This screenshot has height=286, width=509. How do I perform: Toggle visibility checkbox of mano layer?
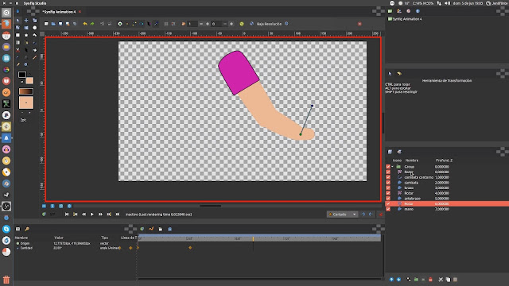[x=388, y=209]
